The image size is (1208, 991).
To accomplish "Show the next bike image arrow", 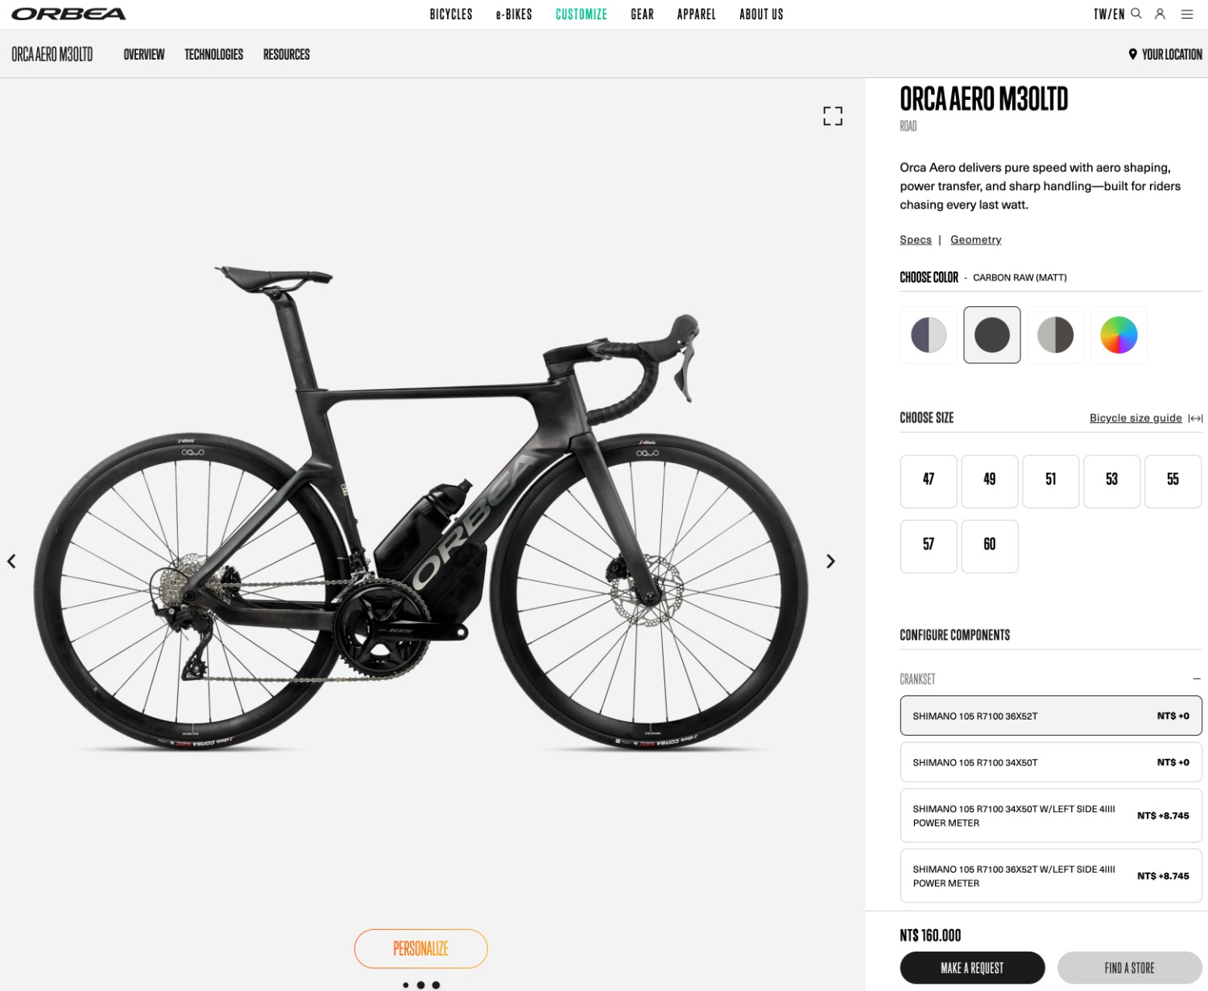I will (830, 562).
